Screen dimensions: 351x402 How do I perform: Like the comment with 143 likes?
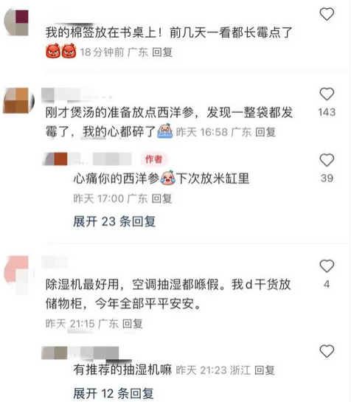tap(327, 94)
